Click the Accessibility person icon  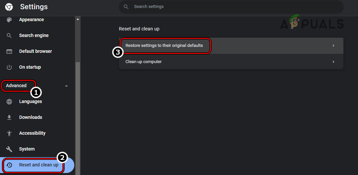[9, 133]
